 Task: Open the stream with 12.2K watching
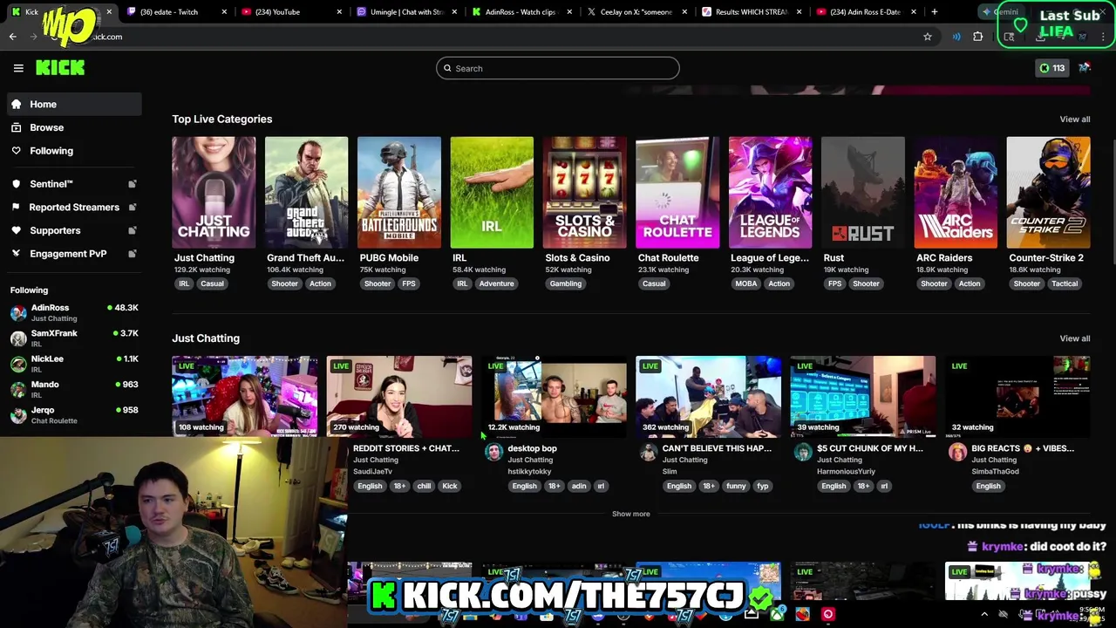554,396
